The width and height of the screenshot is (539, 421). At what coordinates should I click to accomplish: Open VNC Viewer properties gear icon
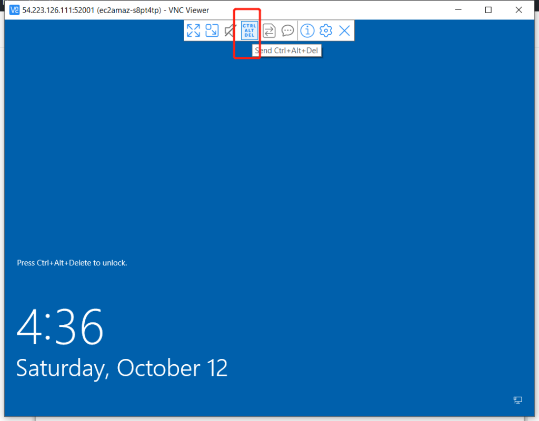(326, 31)
